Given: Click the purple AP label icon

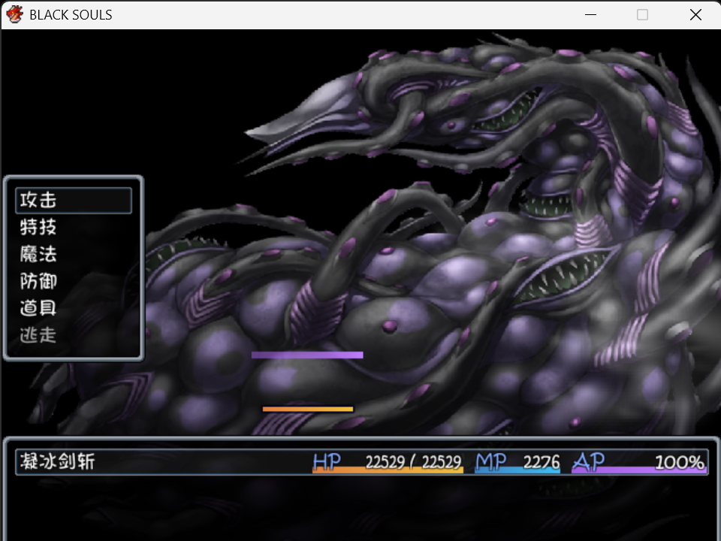Looking at the screenshot, I should click(589, 461).
